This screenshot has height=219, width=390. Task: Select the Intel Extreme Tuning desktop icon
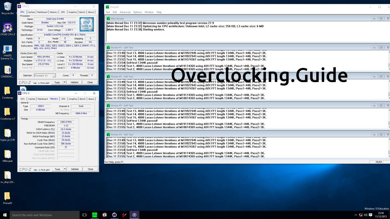click(8, 53)
